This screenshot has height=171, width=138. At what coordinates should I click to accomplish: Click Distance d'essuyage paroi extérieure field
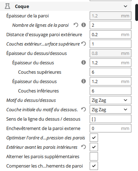(111, 34)
